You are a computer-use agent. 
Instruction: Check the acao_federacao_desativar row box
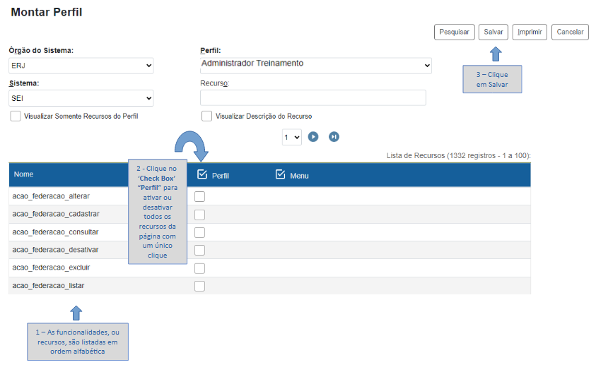click(199, 250)
